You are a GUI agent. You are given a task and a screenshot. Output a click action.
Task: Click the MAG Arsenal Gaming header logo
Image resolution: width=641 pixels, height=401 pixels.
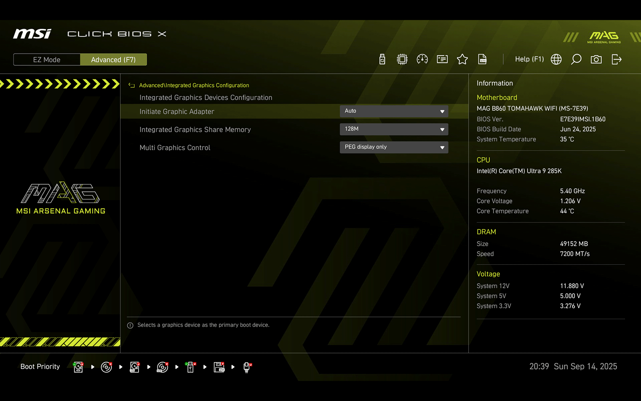[x=604, y=37]
